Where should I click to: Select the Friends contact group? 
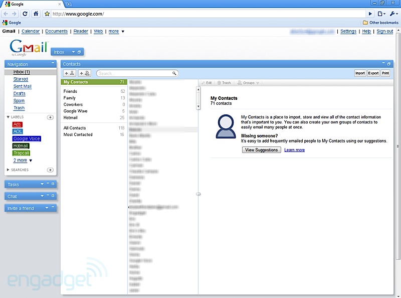94,91
